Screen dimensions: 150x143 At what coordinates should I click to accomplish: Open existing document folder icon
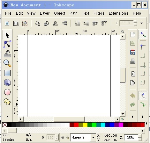[x=133, y=43]
